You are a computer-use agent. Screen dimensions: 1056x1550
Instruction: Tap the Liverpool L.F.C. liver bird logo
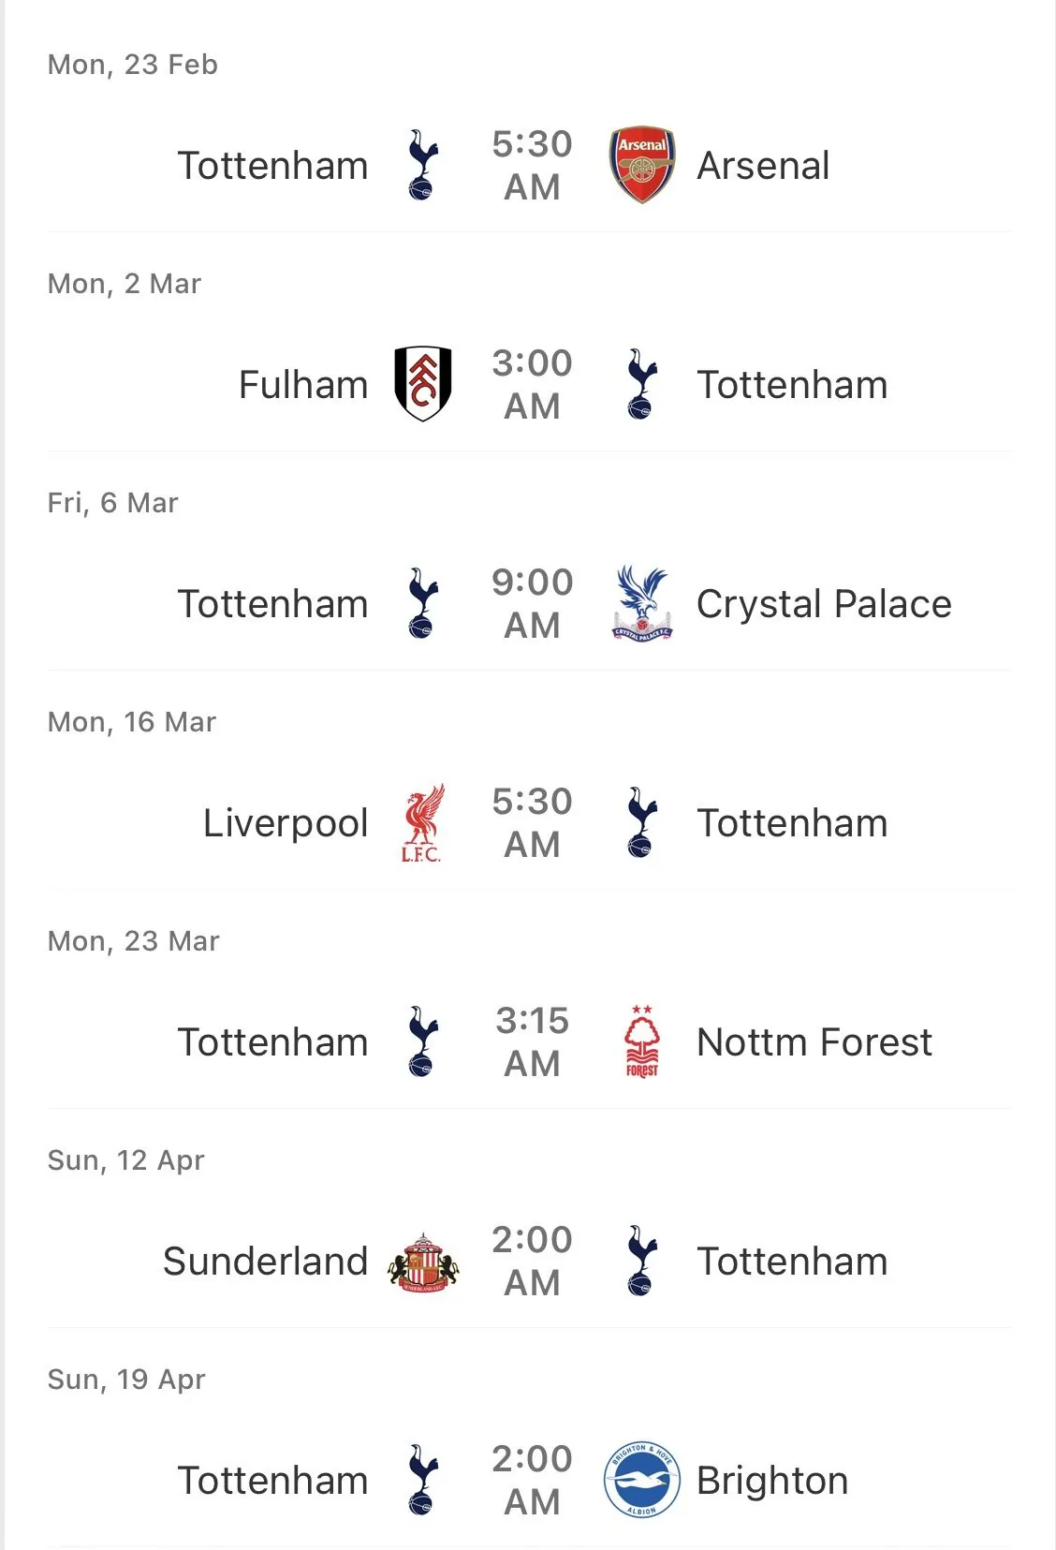[x=422, y=822]
